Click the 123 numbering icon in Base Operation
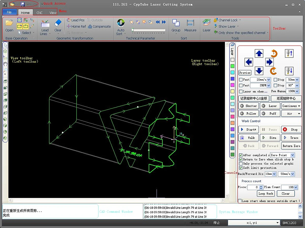Viewport: 305px width, 228px height. point(32,20)
